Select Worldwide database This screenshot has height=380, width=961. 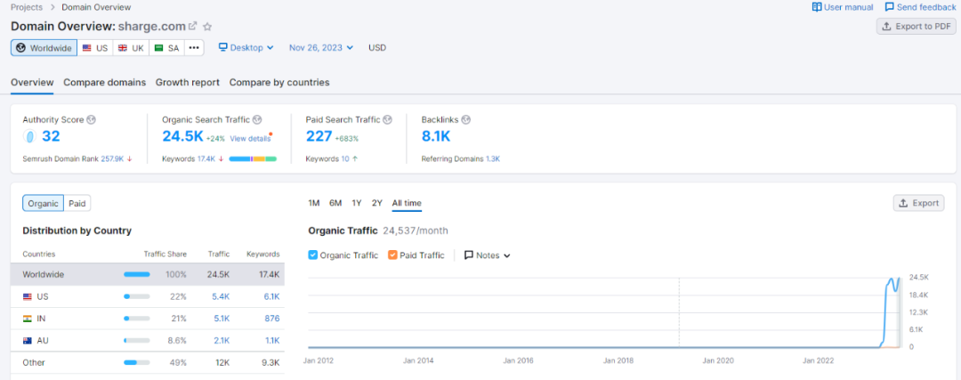point(44,48)
